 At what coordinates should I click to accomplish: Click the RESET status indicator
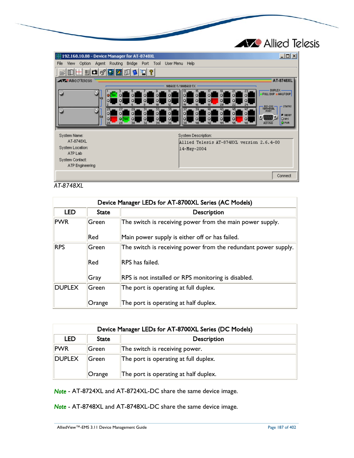[282, 115]
